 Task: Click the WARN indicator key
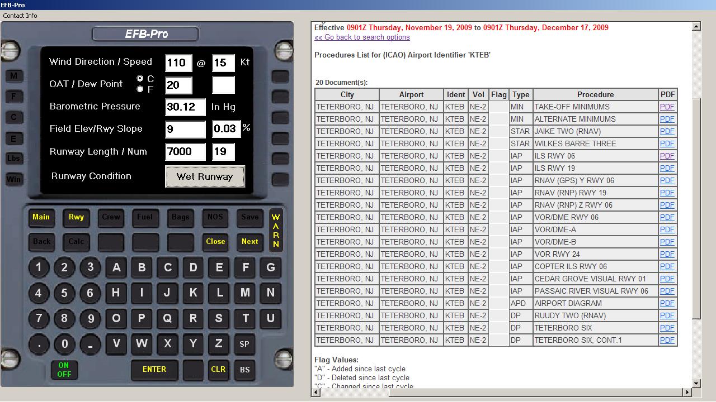276,230
